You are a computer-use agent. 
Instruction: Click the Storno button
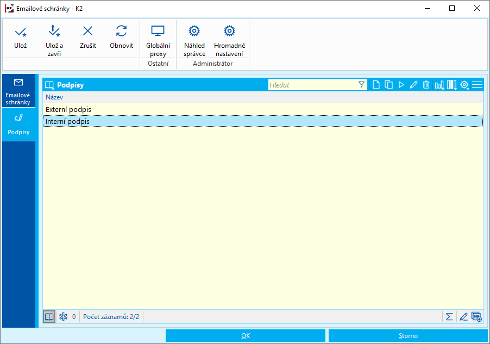408,336
